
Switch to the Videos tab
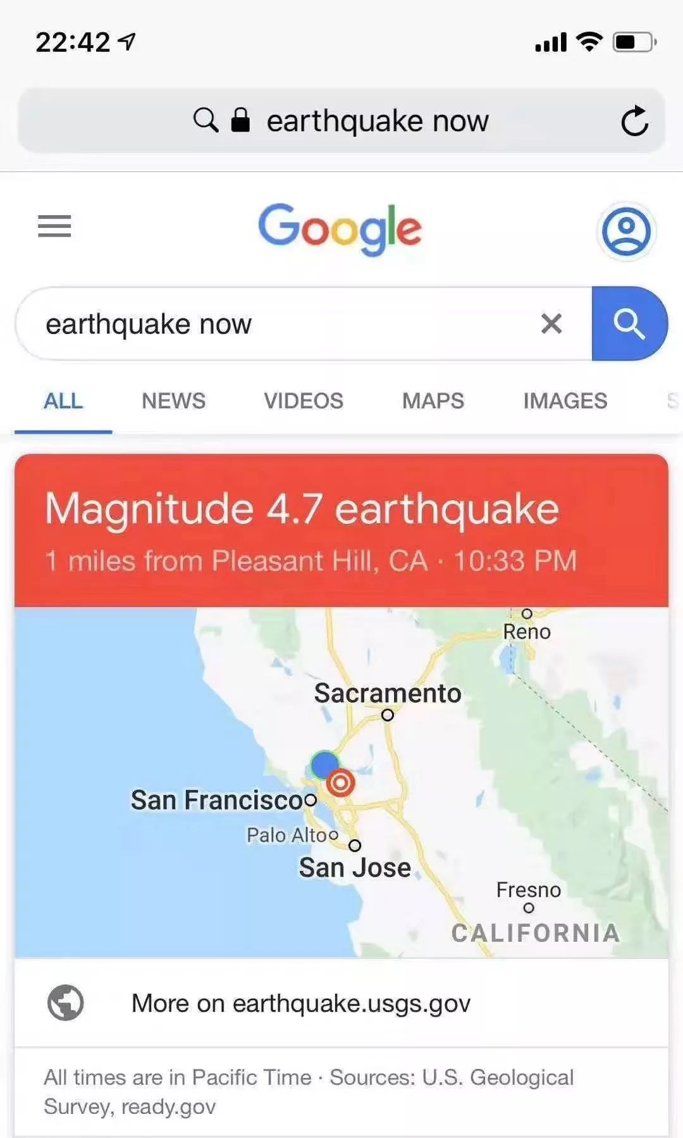pos(304,401)
